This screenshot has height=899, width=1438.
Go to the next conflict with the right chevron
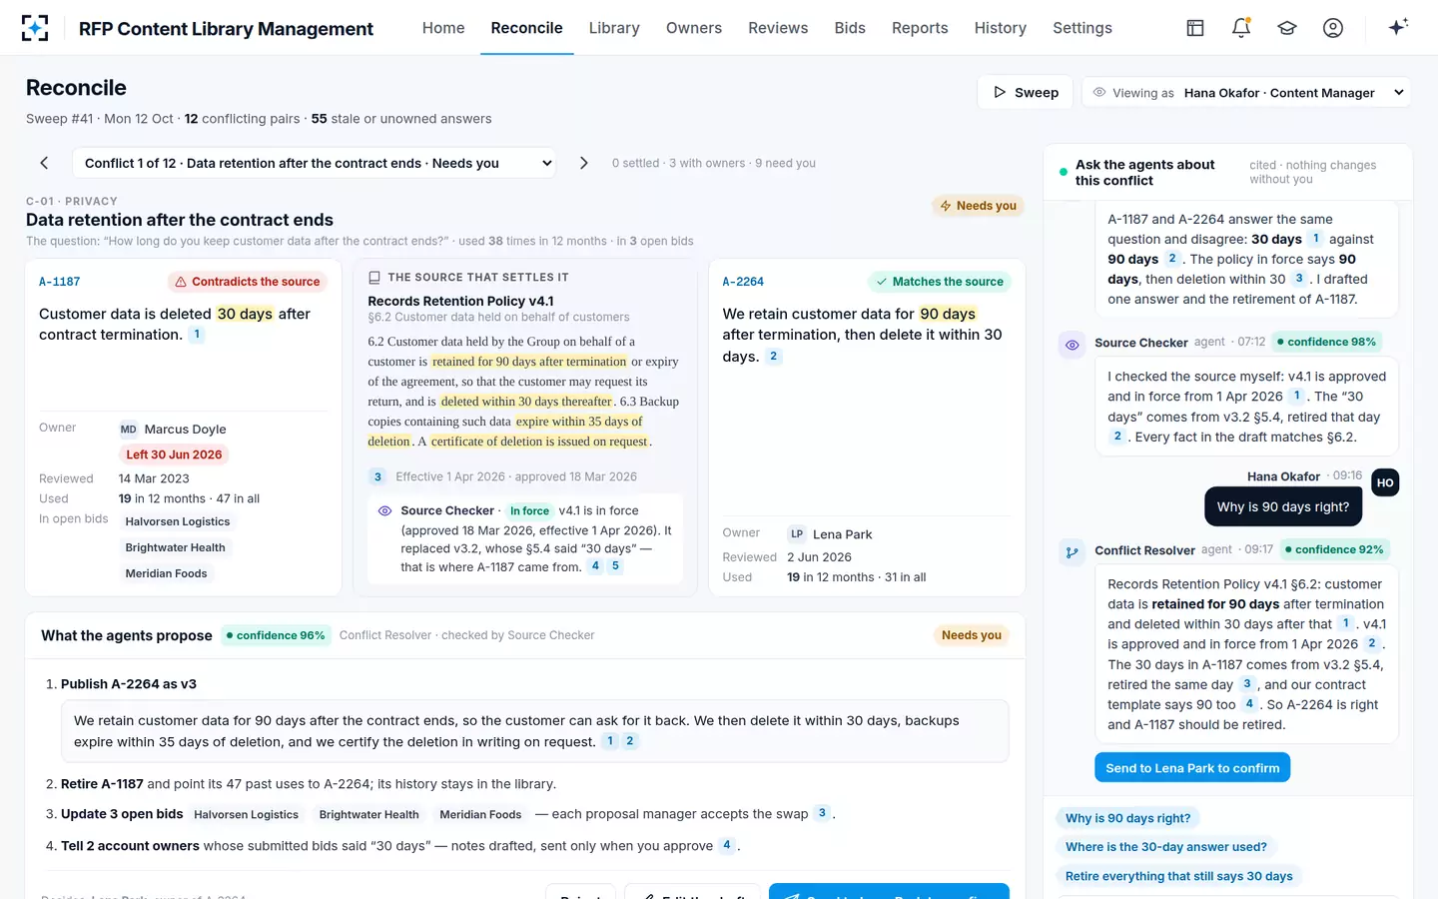click(584, 163)
